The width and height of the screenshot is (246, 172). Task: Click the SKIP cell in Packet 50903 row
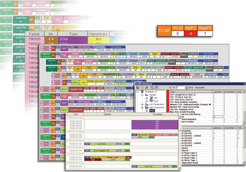64,48
